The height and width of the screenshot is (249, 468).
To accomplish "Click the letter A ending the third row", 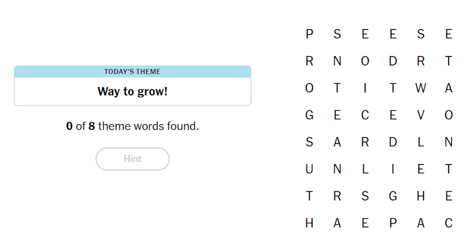I will click(449, 88).
